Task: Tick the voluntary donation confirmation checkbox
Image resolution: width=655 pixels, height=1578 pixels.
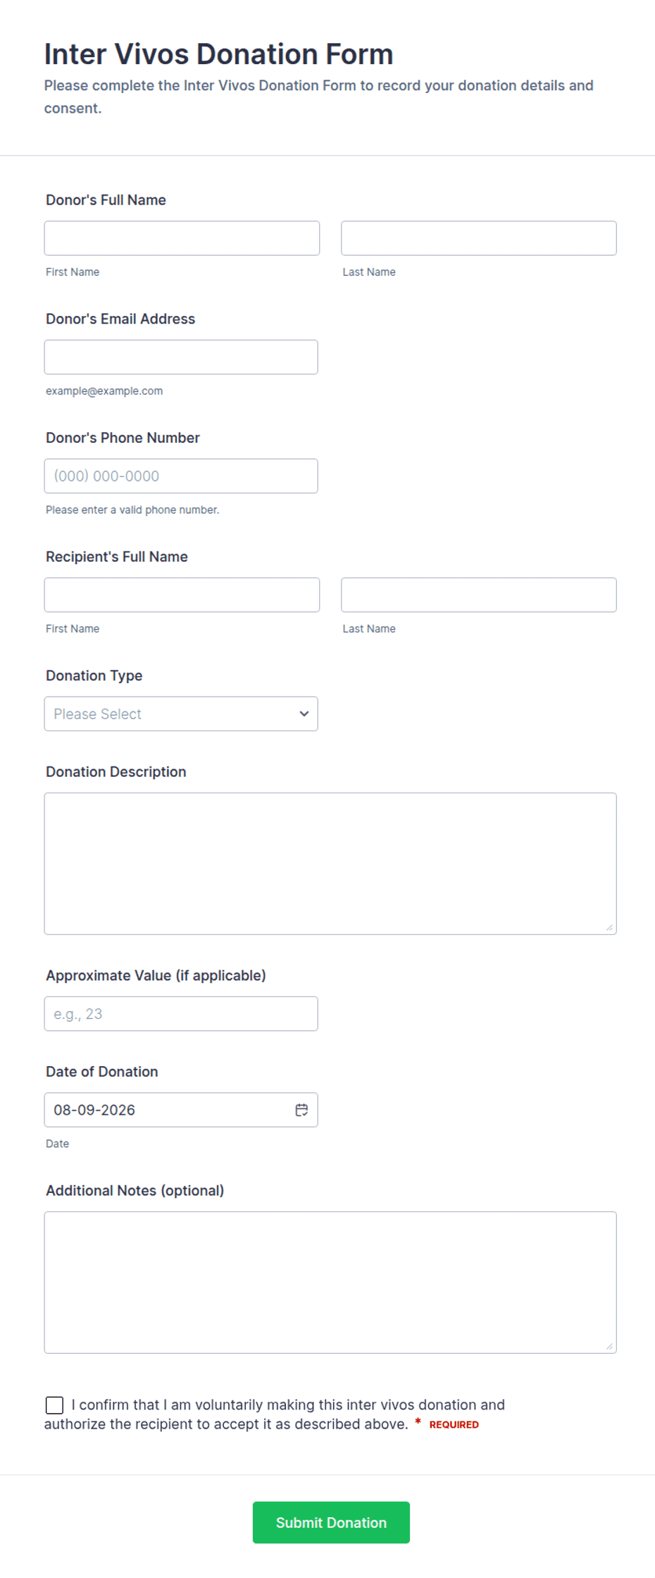Action: point(54,1405)
